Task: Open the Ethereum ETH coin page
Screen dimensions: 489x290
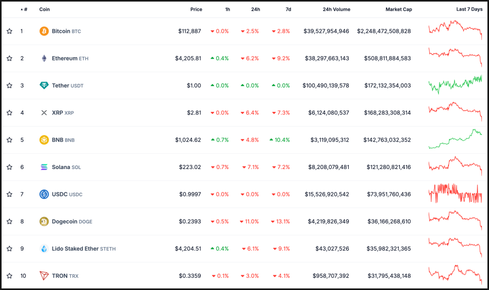Action: click(70, 58)
